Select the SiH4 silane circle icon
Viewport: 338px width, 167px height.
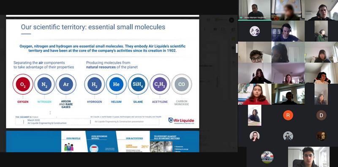(138, 84)
